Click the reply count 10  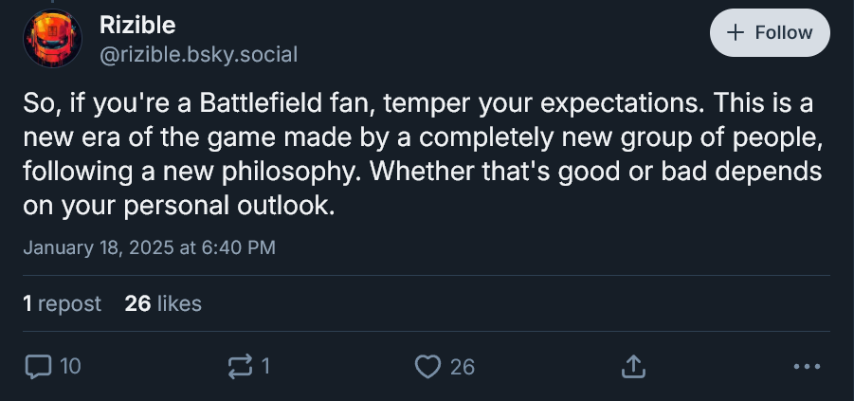click(x=70, y=365)
